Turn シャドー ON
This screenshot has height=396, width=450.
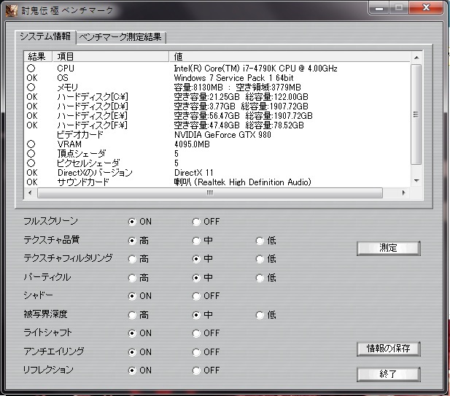pyautogui.click(x=132, y=296)
